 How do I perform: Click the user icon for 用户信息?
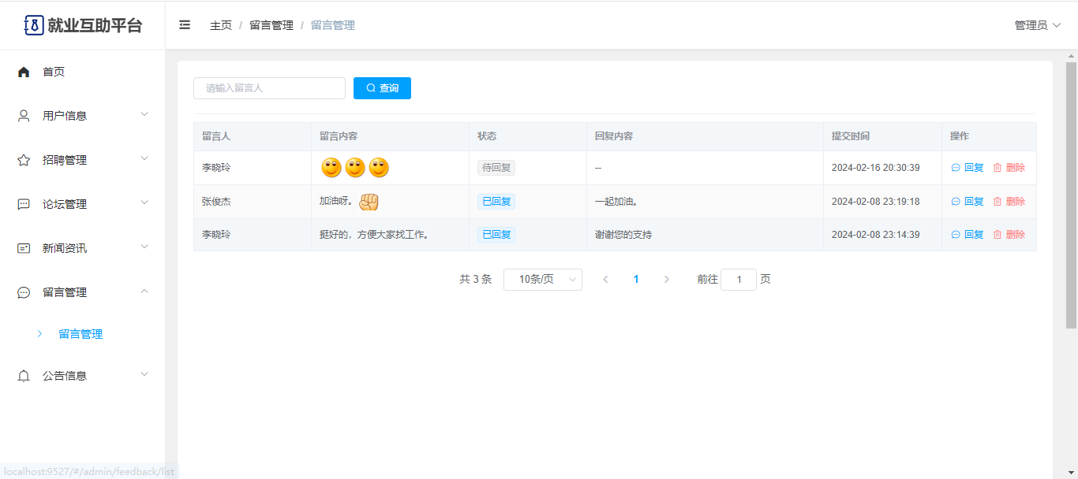(x=24, y=116)
